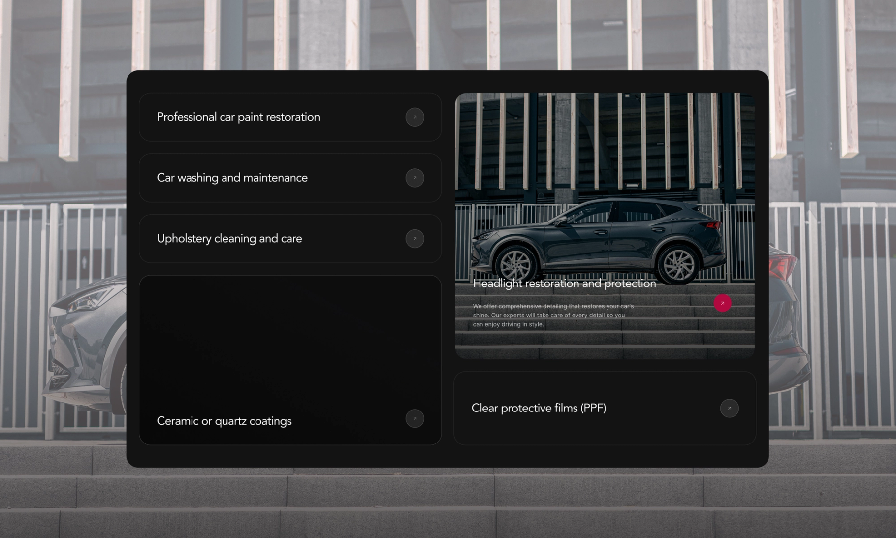Click the comprehensive detailing description paragraph
Image resolution: width=896 pixels, height=538 pixels.
553,315
